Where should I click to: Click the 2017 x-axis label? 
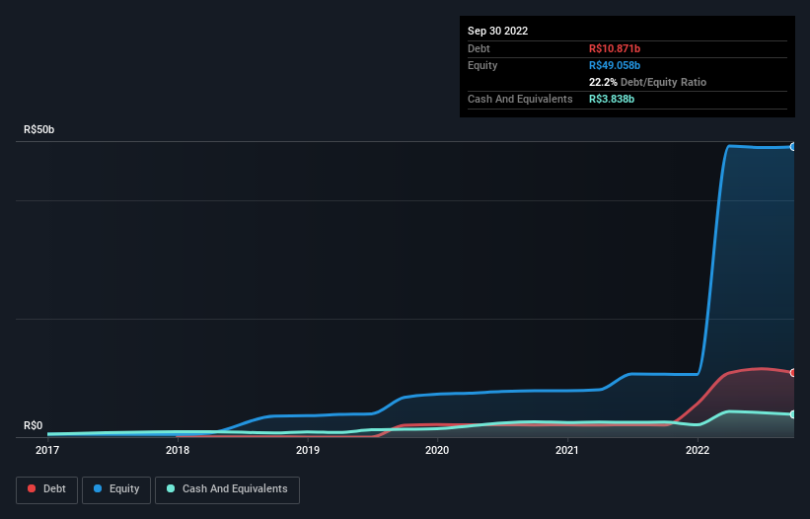[x=47, y=450]
